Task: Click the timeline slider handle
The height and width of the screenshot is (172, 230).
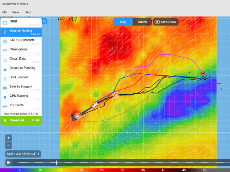Action: pyautogui.click(x=56, y=163)
